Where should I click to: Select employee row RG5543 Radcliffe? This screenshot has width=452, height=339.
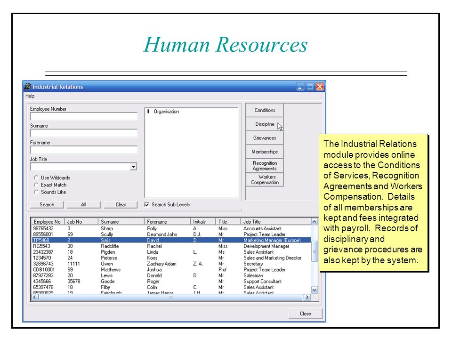coord(171,246)
